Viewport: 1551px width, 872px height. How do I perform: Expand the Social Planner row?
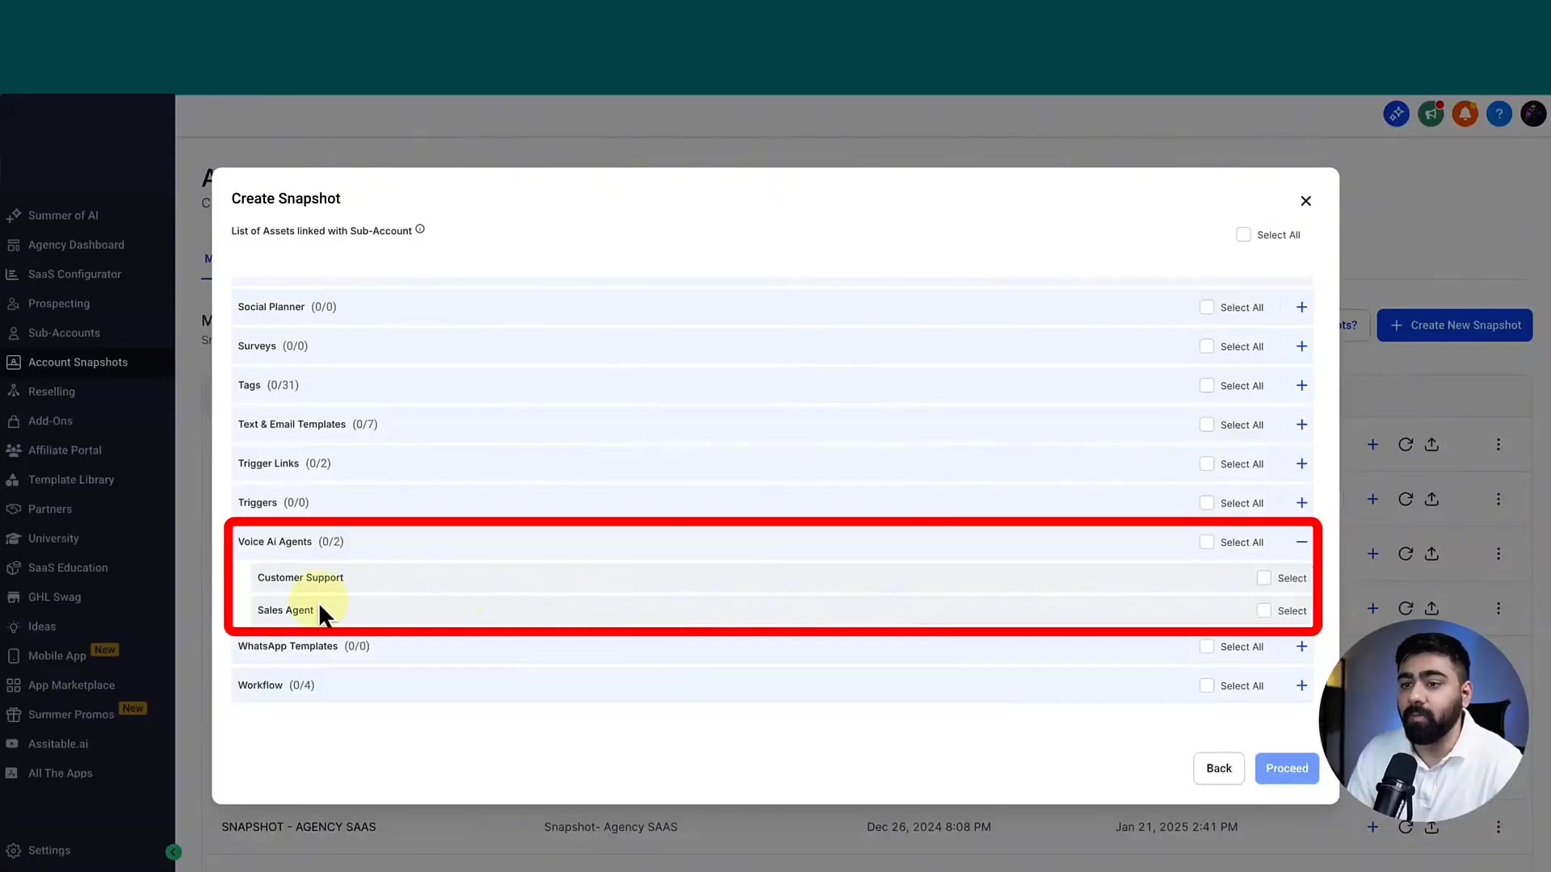(x=1301, y=308)
